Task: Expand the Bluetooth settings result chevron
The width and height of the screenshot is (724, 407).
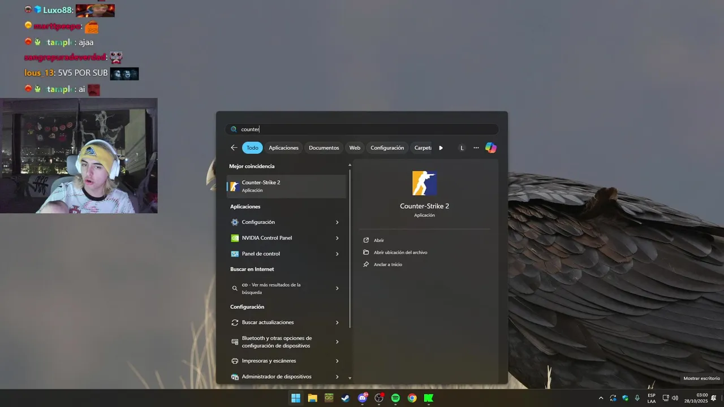Action: point(337,341)
